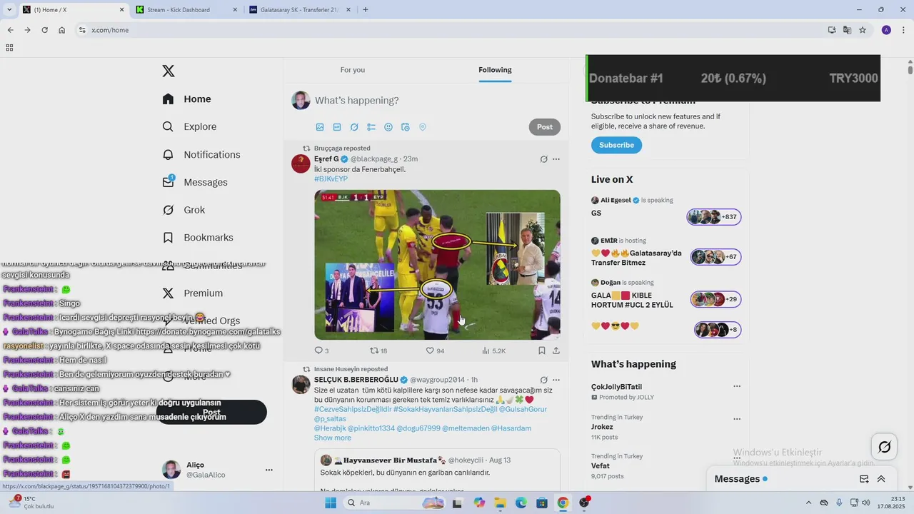Open the #CezveSahipsizDeğildir hashtag
Viewport: 914px width, 514px height.
[353, 409]
